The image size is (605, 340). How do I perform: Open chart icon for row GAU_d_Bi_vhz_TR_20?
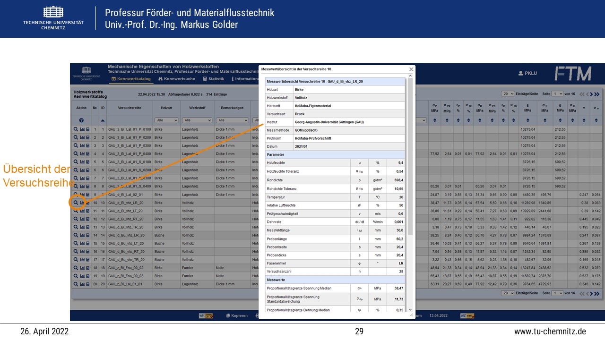coord(82,227)
